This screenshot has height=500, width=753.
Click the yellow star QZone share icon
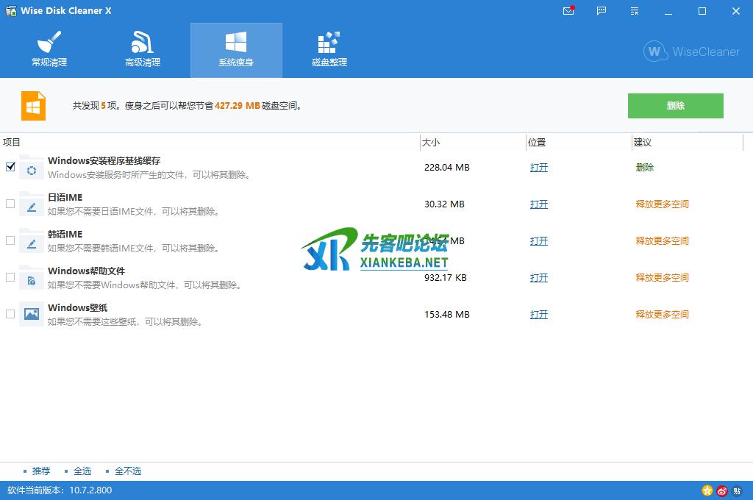point(707,490)
